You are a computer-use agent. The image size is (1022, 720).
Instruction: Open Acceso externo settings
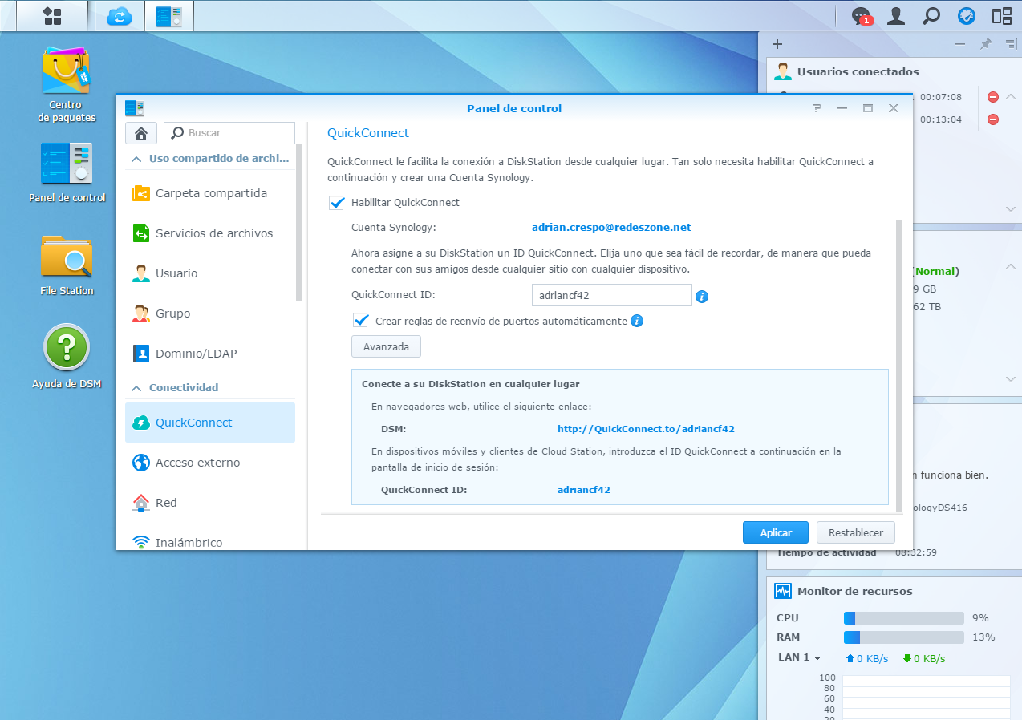click(210, 463)
